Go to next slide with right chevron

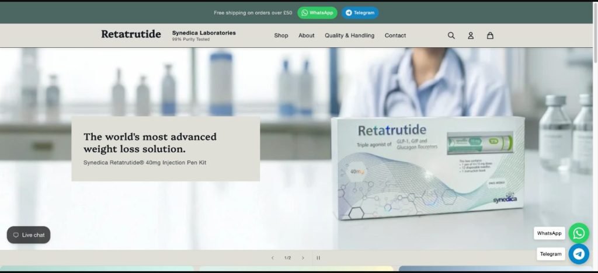[303, 258]
